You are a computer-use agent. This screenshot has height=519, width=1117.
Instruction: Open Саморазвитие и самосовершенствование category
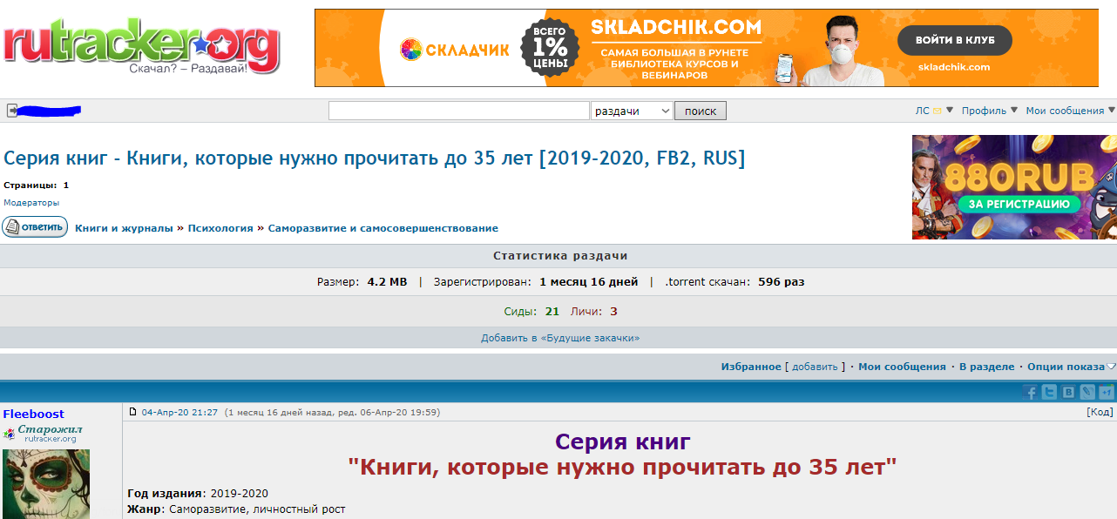(383, 228)
